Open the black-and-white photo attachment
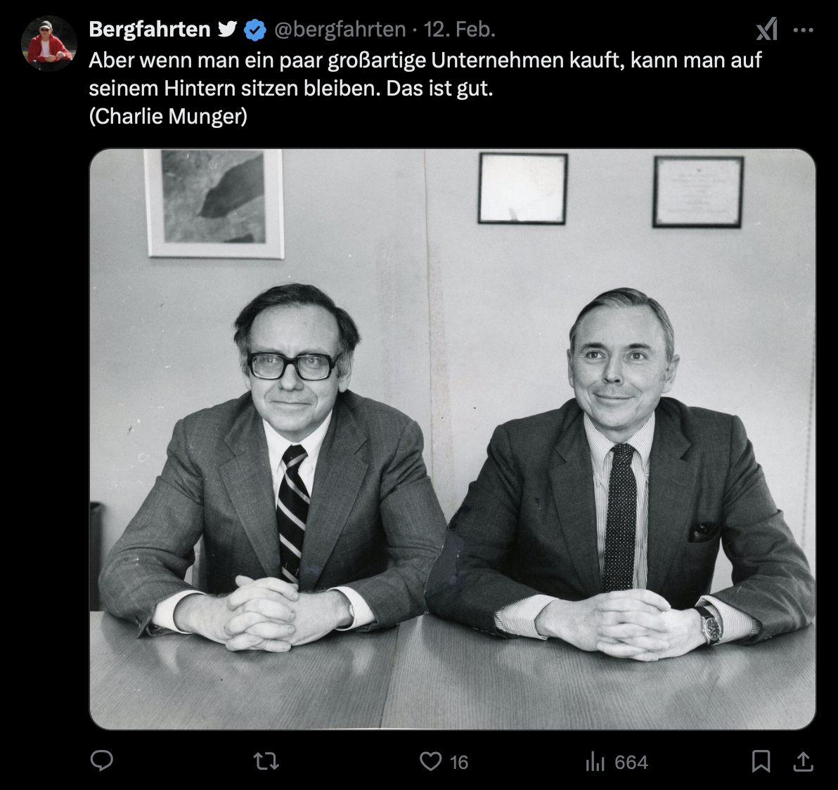Image resolution: width=838 pixels, height=790 pixels. [453, 439]
